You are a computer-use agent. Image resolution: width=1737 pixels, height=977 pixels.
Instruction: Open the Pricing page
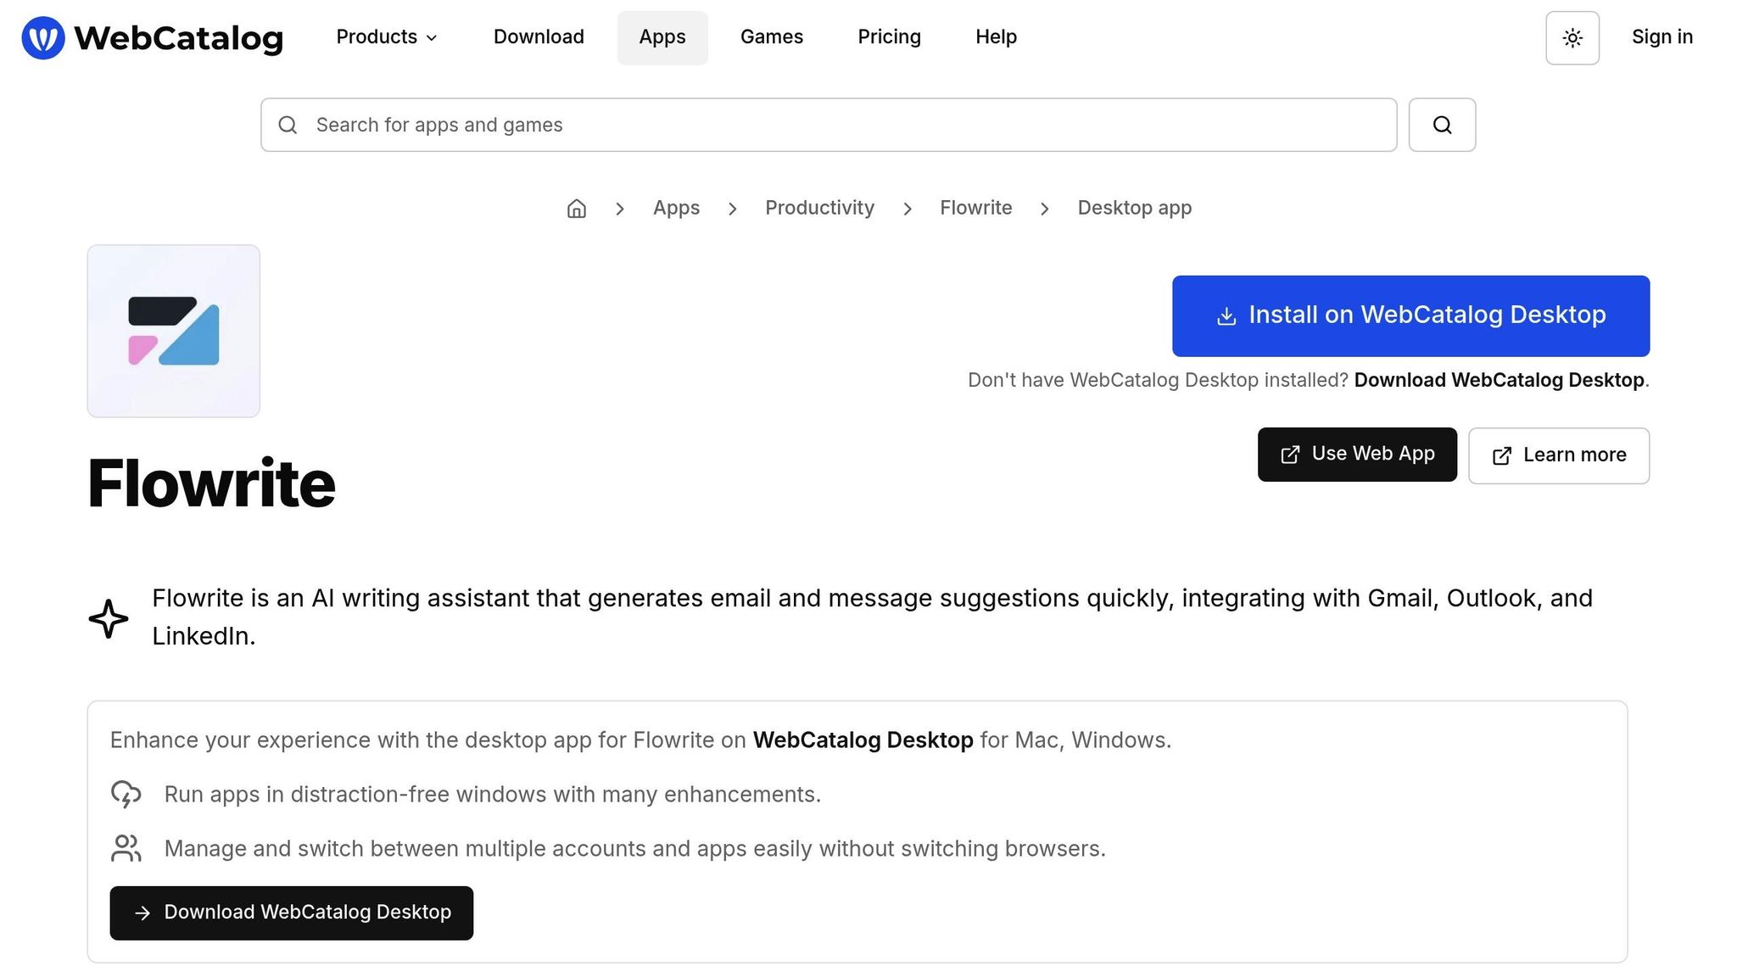click(x=889, y=37)
